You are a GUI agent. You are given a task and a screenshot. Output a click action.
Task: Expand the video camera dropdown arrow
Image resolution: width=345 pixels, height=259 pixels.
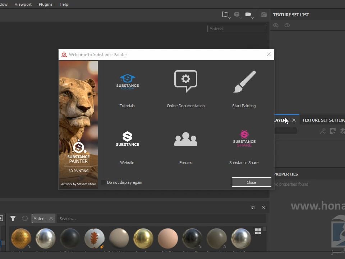pos(252,18)
